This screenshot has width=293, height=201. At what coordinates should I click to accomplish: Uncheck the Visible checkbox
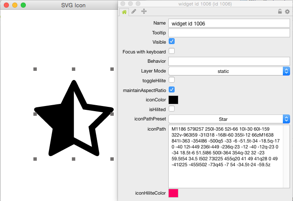[172, 42]
